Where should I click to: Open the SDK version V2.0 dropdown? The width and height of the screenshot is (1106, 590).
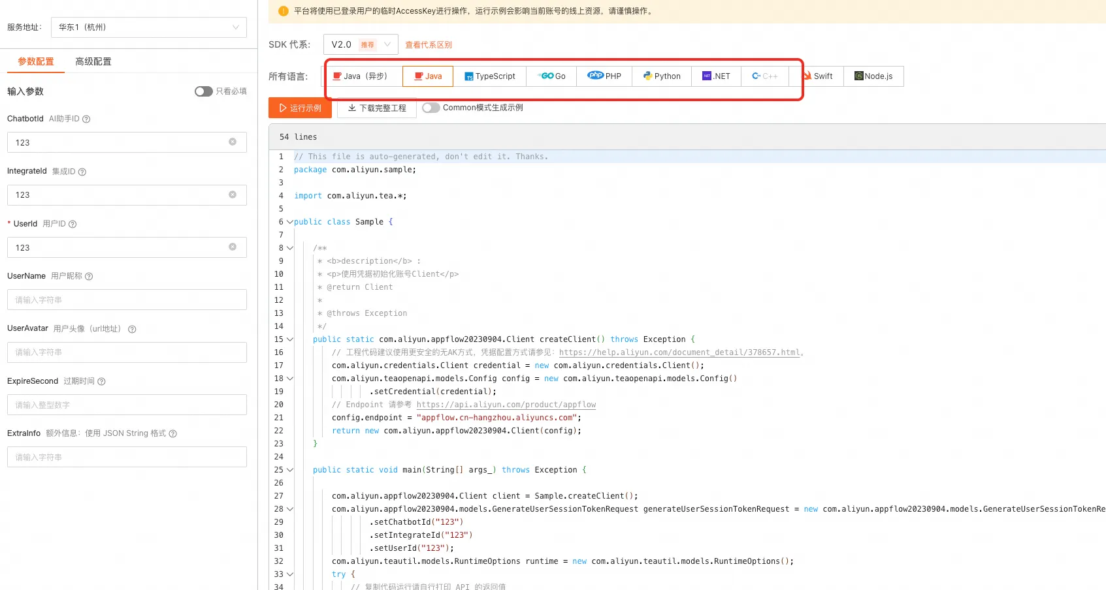point(361,44)
